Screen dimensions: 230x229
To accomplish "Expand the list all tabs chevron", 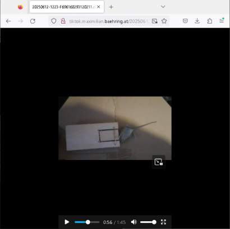I will click(163, 7).
